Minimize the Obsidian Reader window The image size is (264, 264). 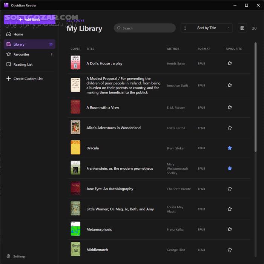[x=235, y=5]
